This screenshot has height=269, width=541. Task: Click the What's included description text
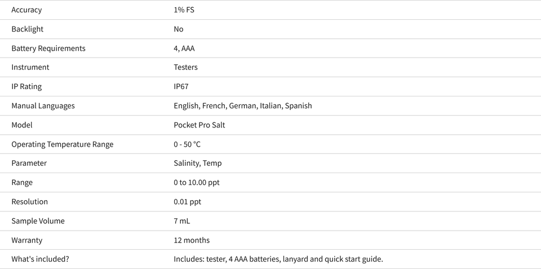[278, 259]
